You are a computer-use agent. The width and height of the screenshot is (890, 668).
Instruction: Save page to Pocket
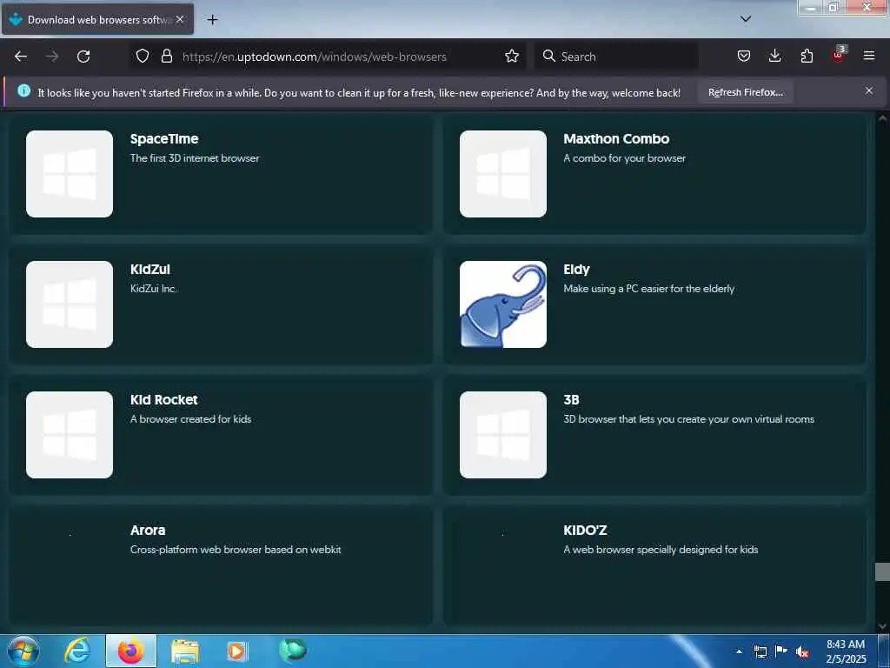tap(744, 56)
